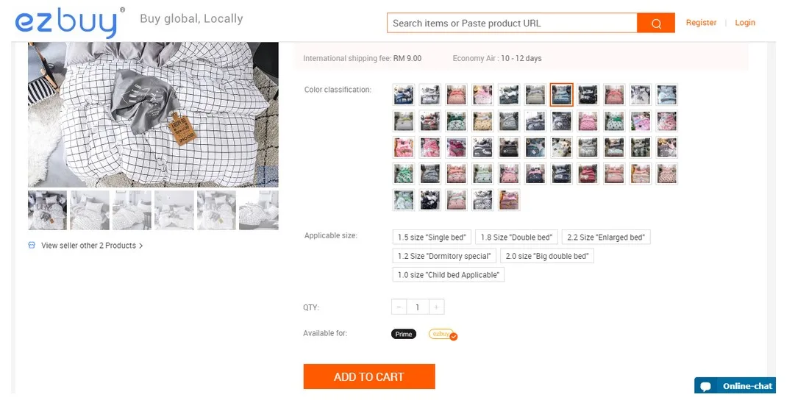Increase quantity with the plus button
The image size is (795, 400).
coord(436,307)
